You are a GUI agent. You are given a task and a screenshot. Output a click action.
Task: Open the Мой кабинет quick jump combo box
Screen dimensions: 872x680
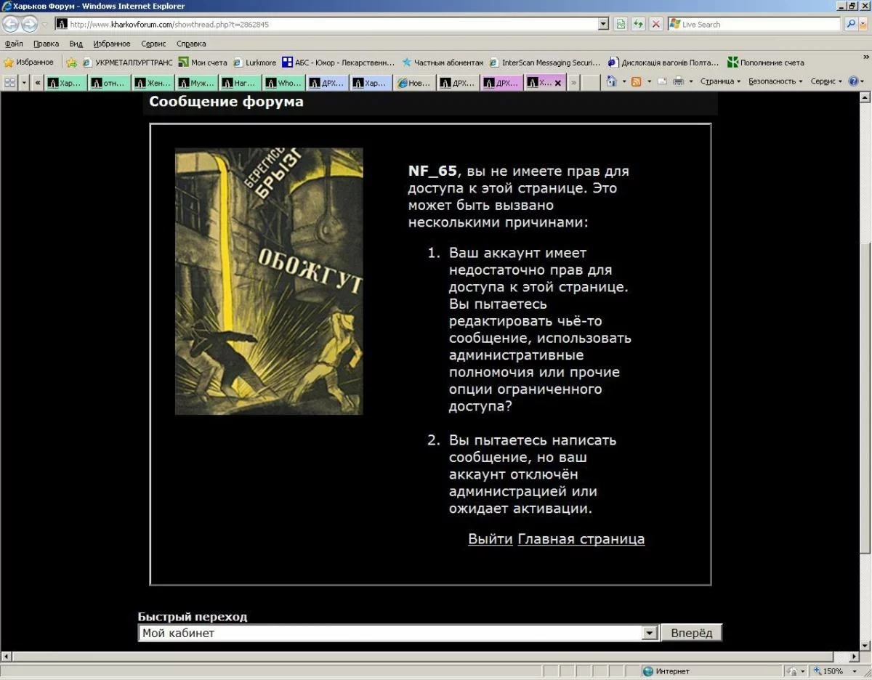[x=398, y=633]
